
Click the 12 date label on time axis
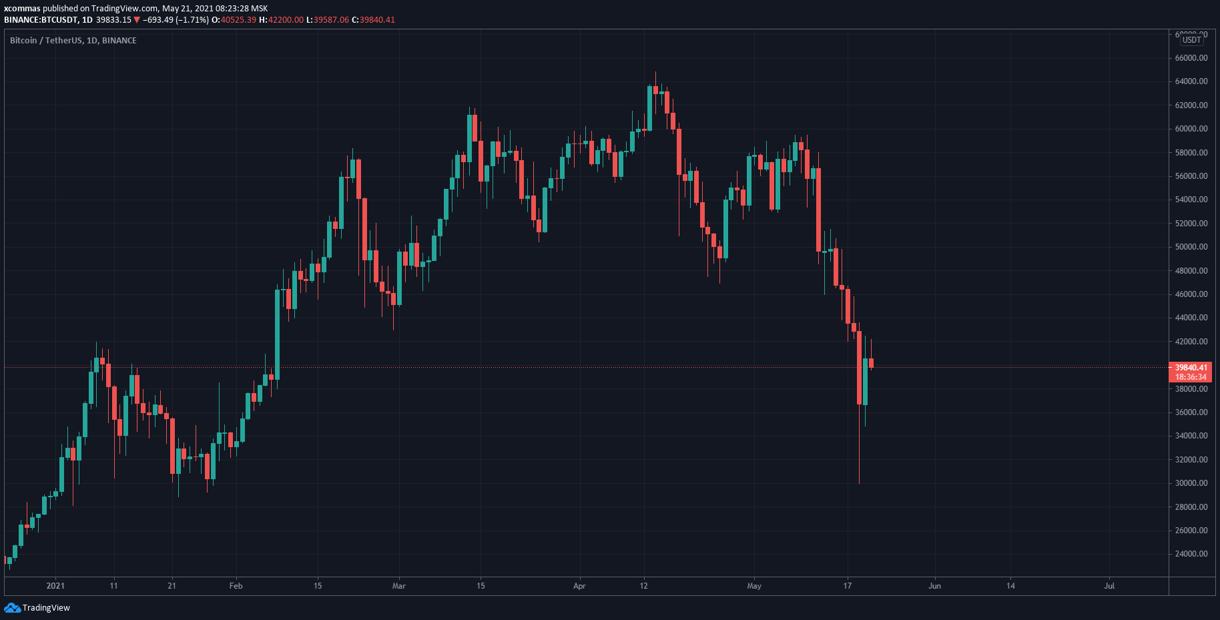[x=644, y=586]
